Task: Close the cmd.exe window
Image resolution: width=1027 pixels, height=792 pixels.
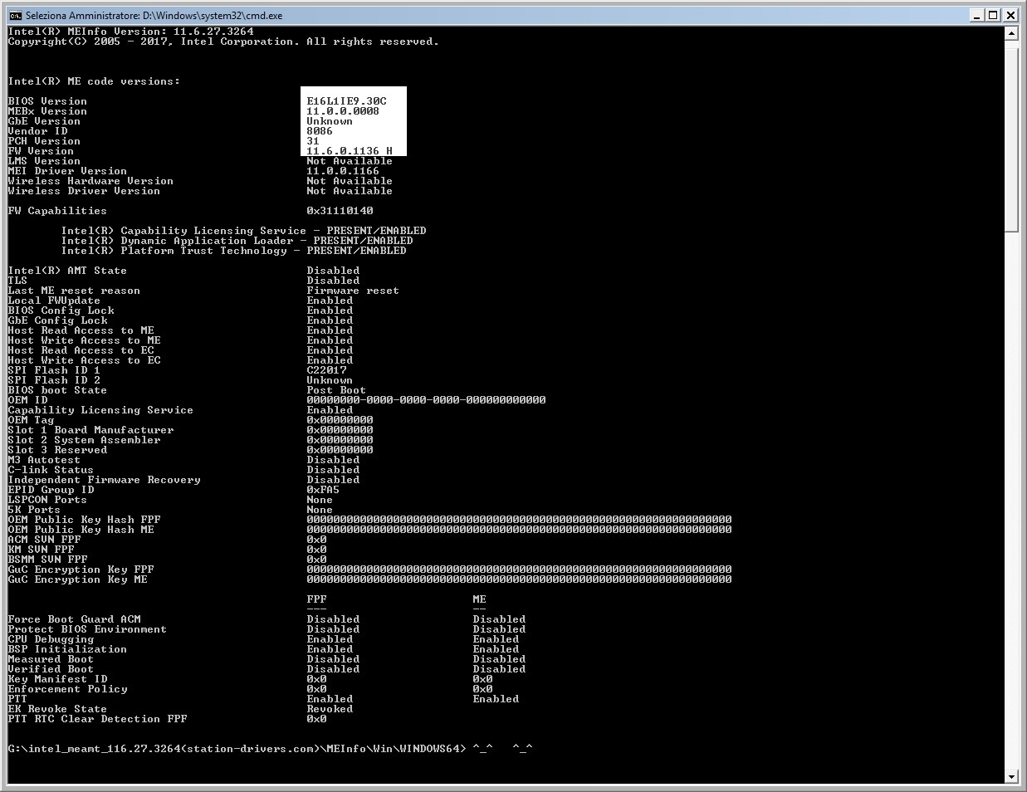Action: (1010, 15)
